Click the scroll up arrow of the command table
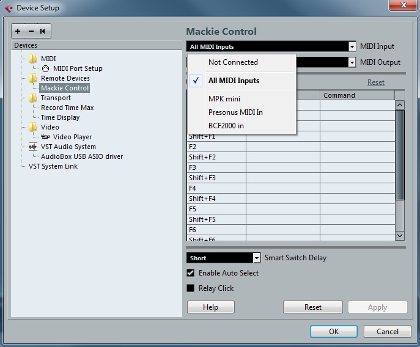Screen dimensions: 420x347 400,105
